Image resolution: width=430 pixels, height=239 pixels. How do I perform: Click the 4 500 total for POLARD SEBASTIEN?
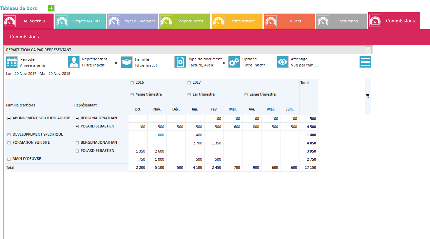tap(309, 127)
